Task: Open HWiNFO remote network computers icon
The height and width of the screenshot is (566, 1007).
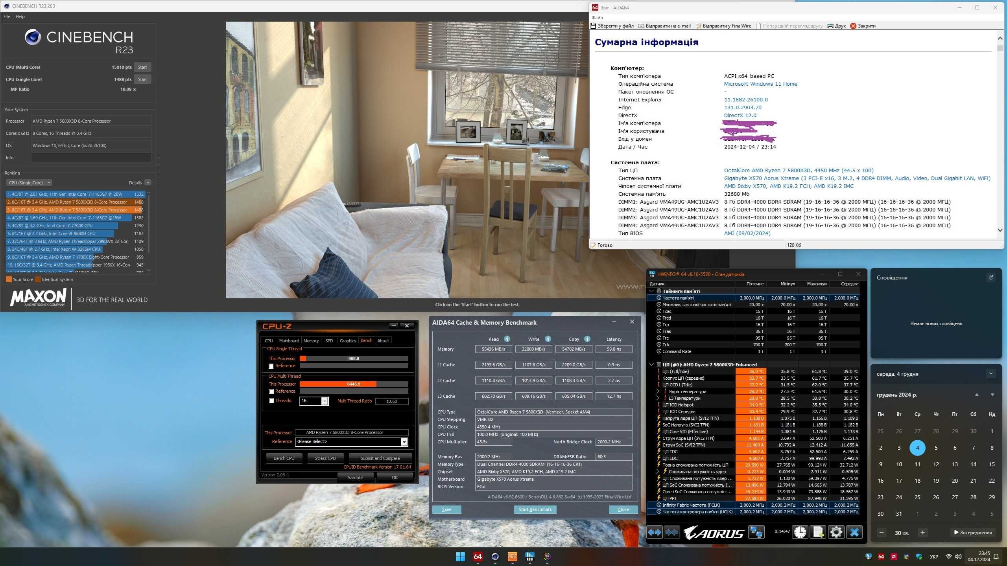Action: point(756,533)
